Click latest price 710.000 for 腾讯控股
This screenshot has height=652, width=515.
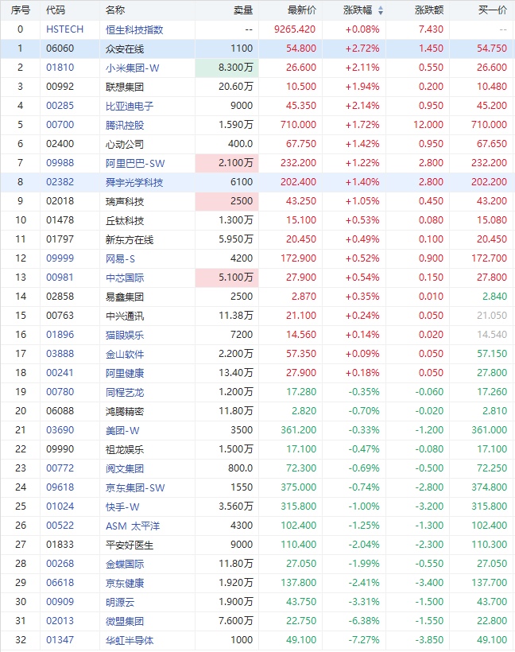coord(298,125)
